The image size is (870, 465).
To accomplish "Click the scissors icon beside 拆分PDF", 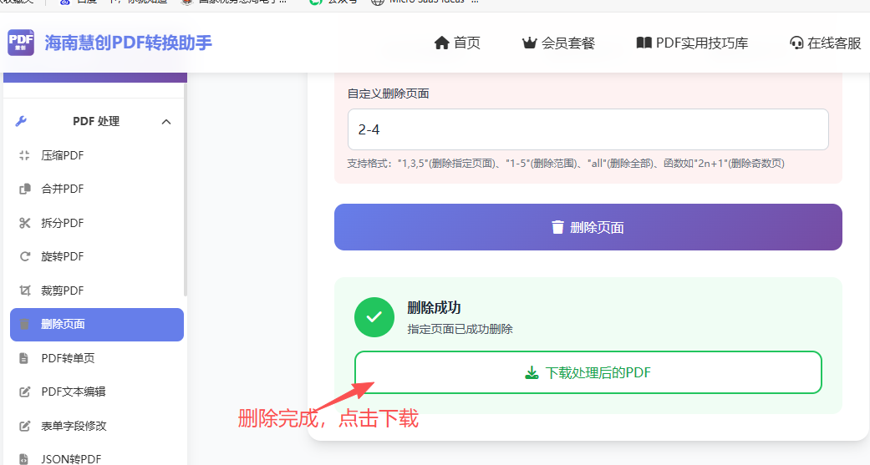I will pyautogui.click(x=25, y=224).
